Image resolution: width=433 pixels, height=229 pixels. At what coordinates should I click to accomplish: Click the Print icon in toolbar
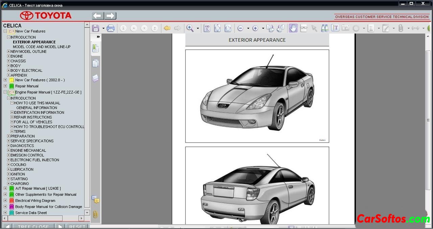pos(111,28)
